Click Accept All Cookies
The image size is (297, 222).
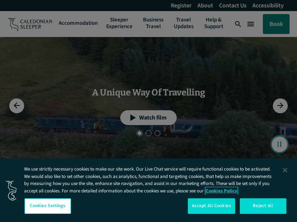tap(211, 206)
